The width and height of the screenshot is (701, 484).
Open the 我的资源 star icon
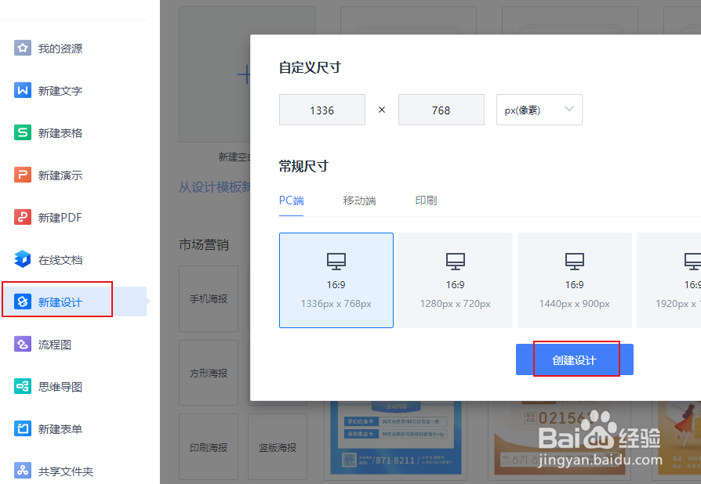click(23, 48)
